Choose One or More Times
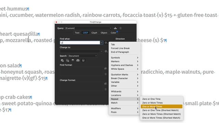 click(x=162, y=107)
